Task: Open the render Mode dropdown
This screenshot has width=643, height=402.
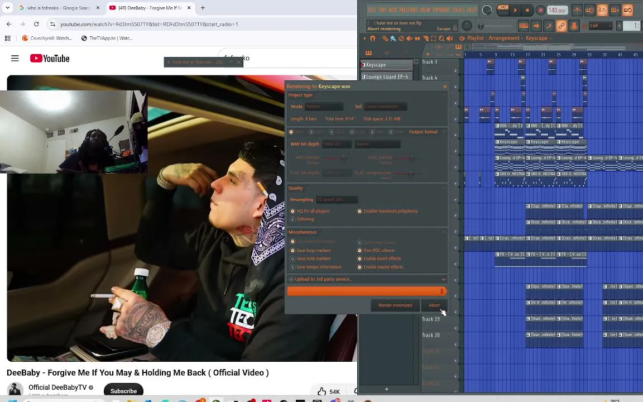Action: [324, 107]
